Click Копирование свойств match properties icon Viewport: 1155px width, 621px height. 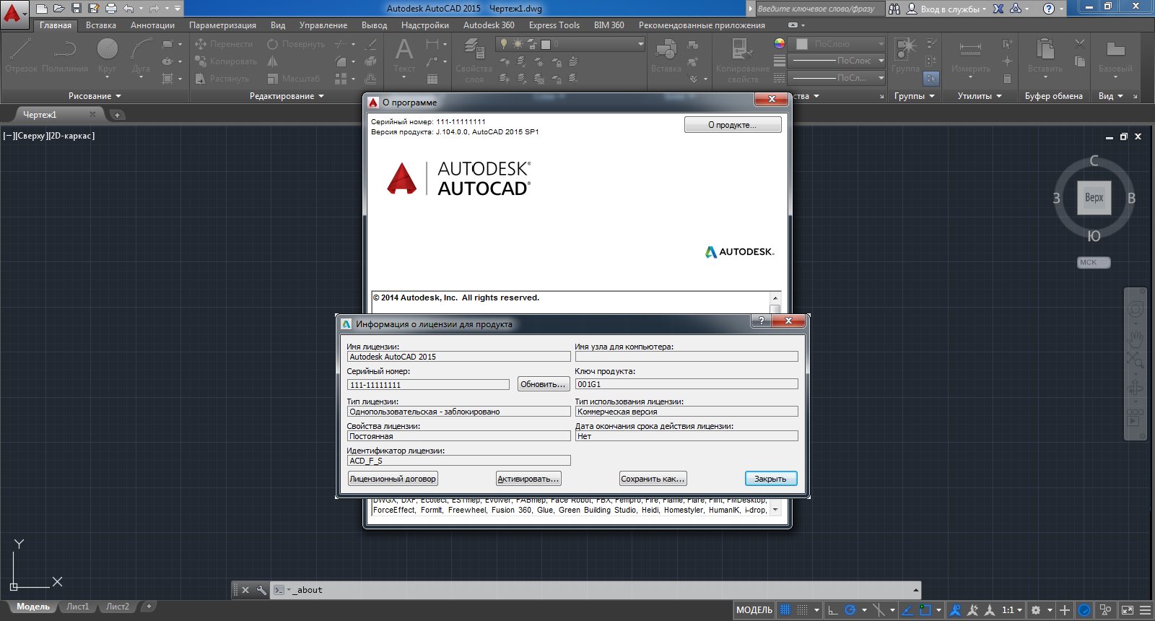tap(743, 61)
